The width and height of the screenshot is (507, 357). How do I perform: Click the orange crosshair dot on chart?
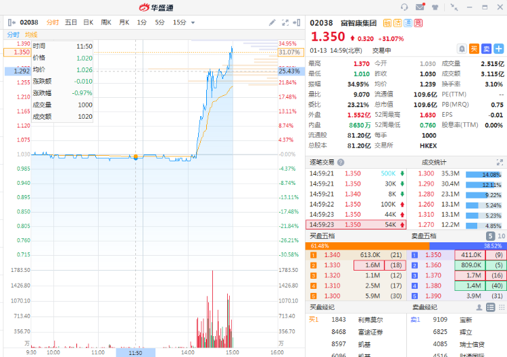pos(136,157)
